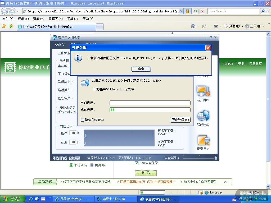The image size is (271, 203).
Task: Expand the Print dropdown arrow
Action: [221, 26]
